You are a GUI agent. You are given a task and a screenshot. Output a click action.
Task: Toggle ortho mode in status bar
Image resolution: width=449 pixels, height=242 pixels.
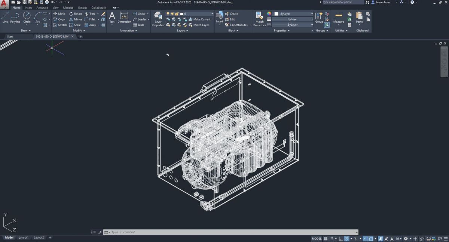point(340,239)
